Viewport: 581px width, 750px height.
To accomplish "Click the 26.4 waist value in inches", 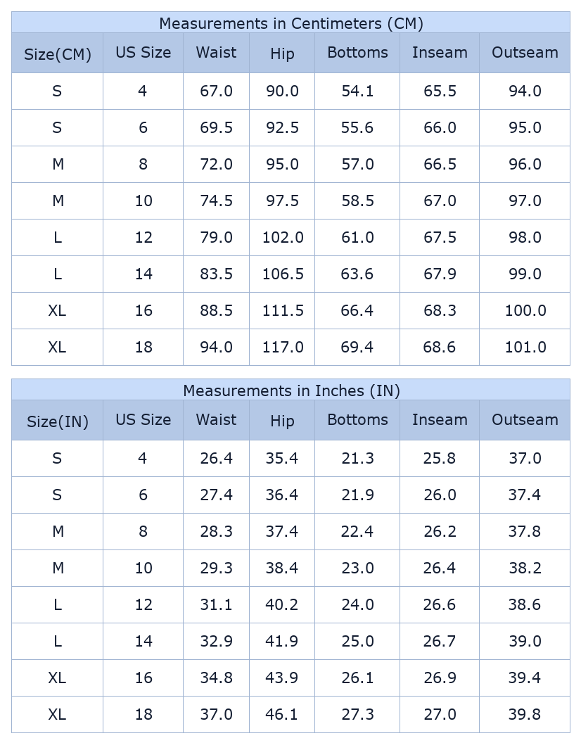I will point(216,459).
